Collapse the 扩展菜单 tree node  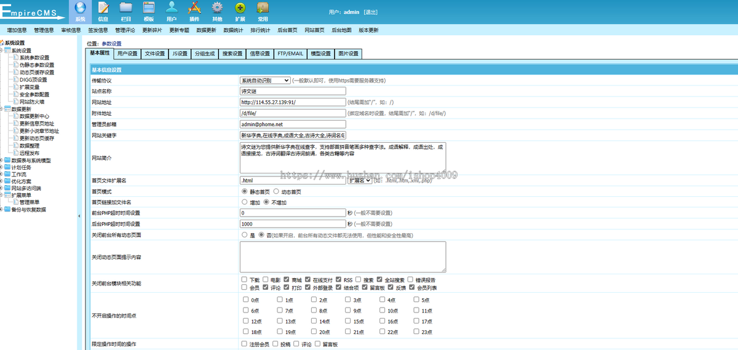pyautogui.click(x=2, y=195)
